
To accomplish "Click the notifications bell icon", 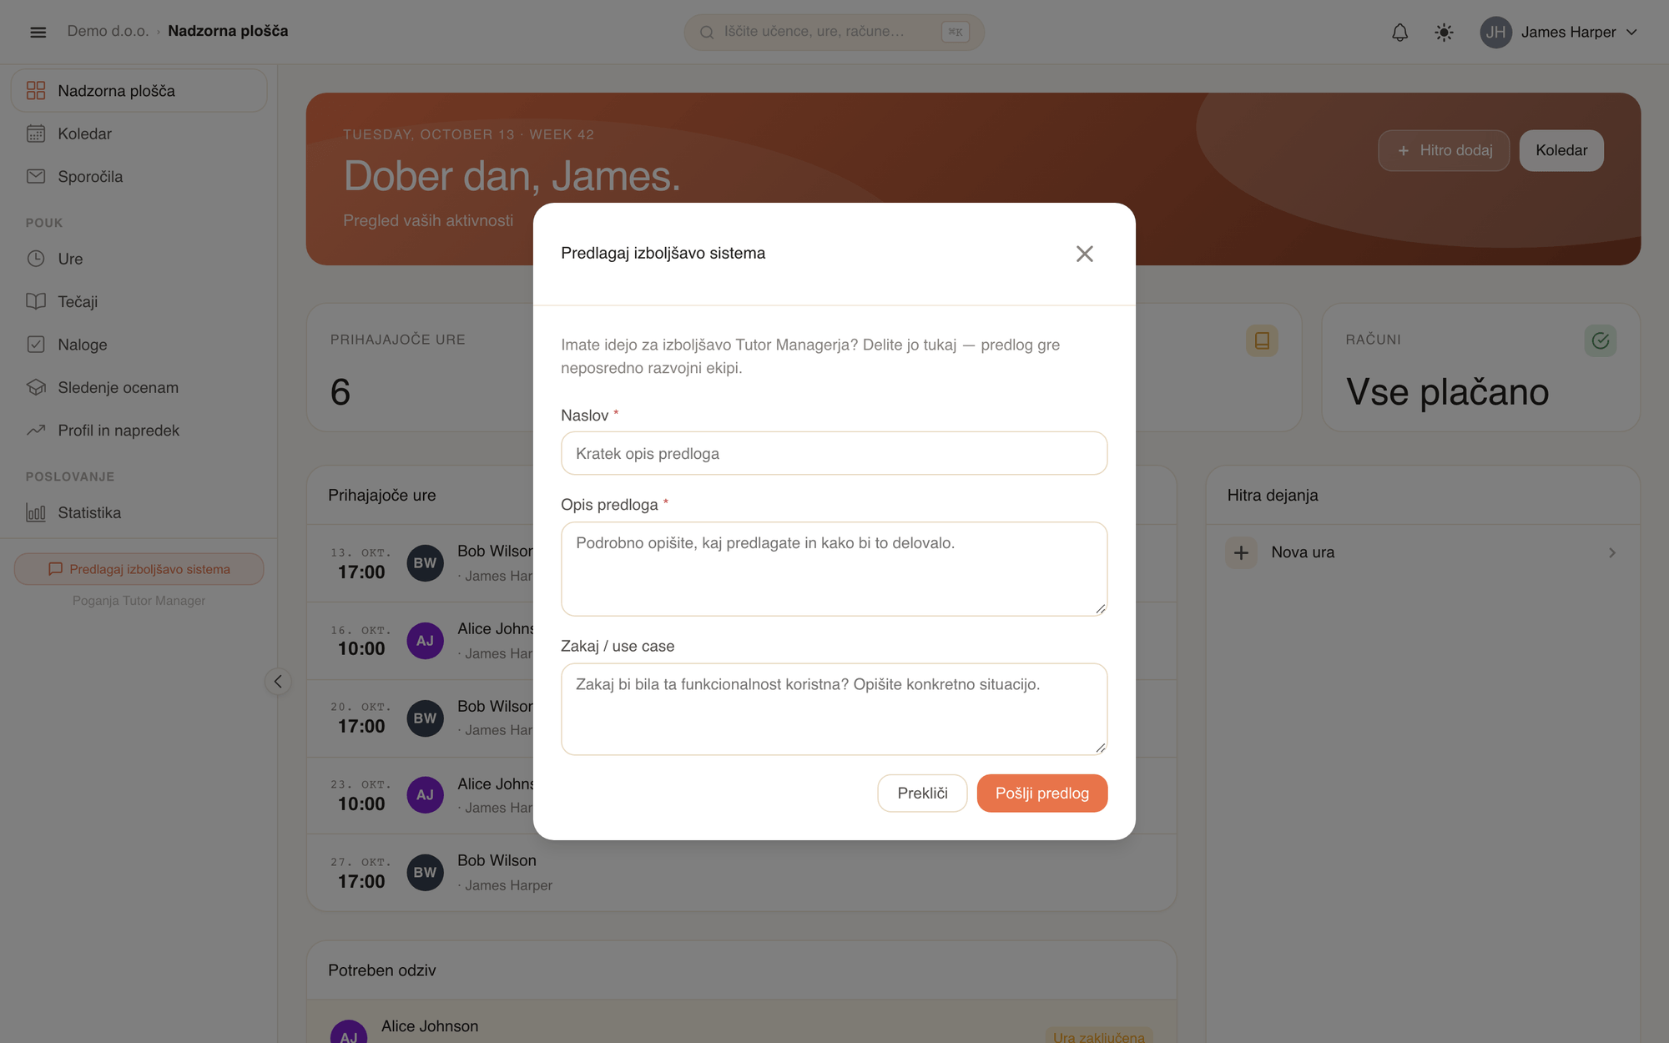I will coord(1399,32).
